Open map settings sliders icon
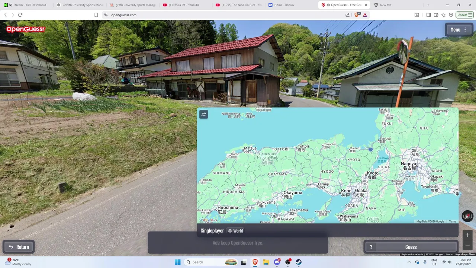The width and height of the screenshot is (476, 268). point(203,114)
